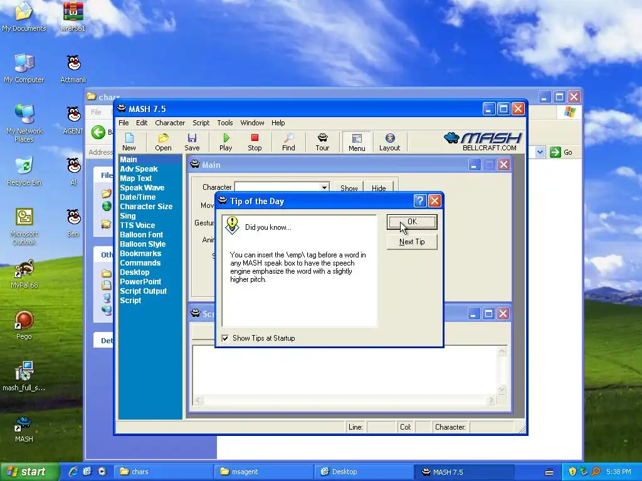Select the Ben character desktop icon
This screenshot has height=481, width=642.
pos(73,222)
